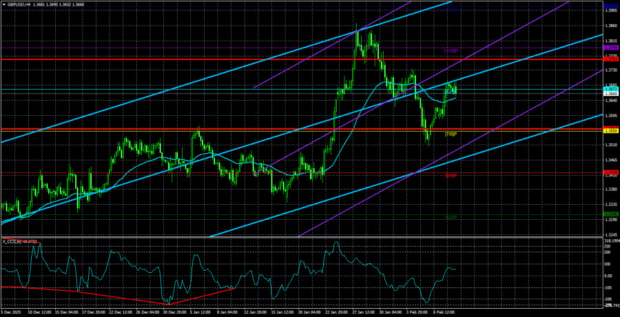This screenshot has width=620, height=317.
Task: Select the green [5/8]P level label
Action: [451, 217]
